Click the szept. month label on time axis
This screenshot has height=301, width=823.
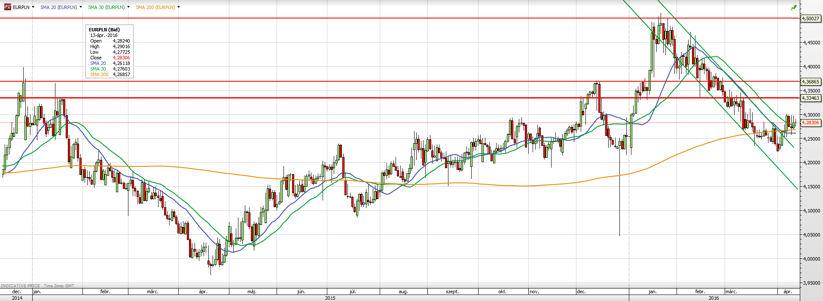click(452, 292)
